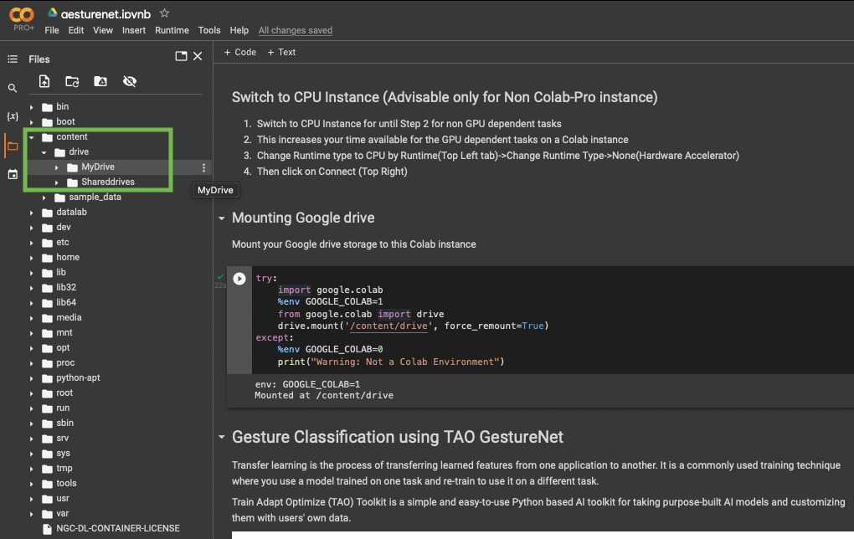Click the mount Google Drive icon
The height and width of the screenshot is (539, 854).
(100, 81)
